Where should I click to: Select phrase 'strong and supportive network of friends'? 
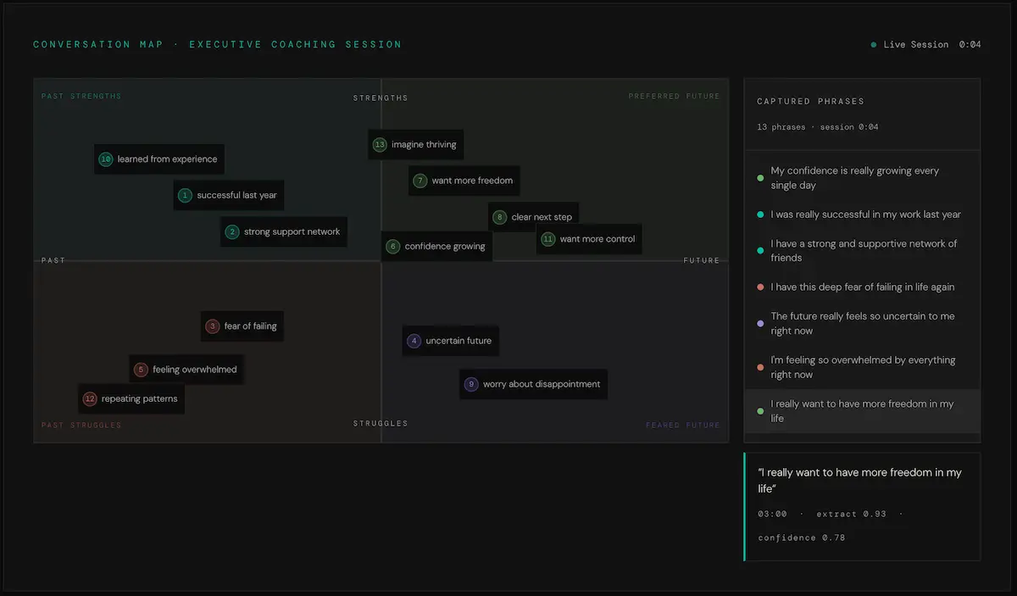pyautogui.click(x=862, y=251)
